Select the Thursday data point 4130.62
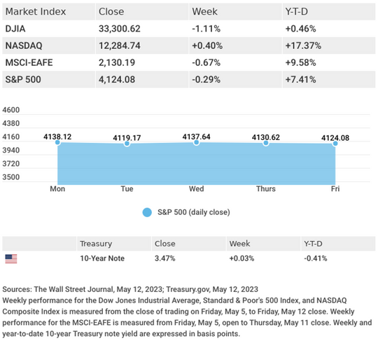Screen dimensions: 378x341 (266, 143)
